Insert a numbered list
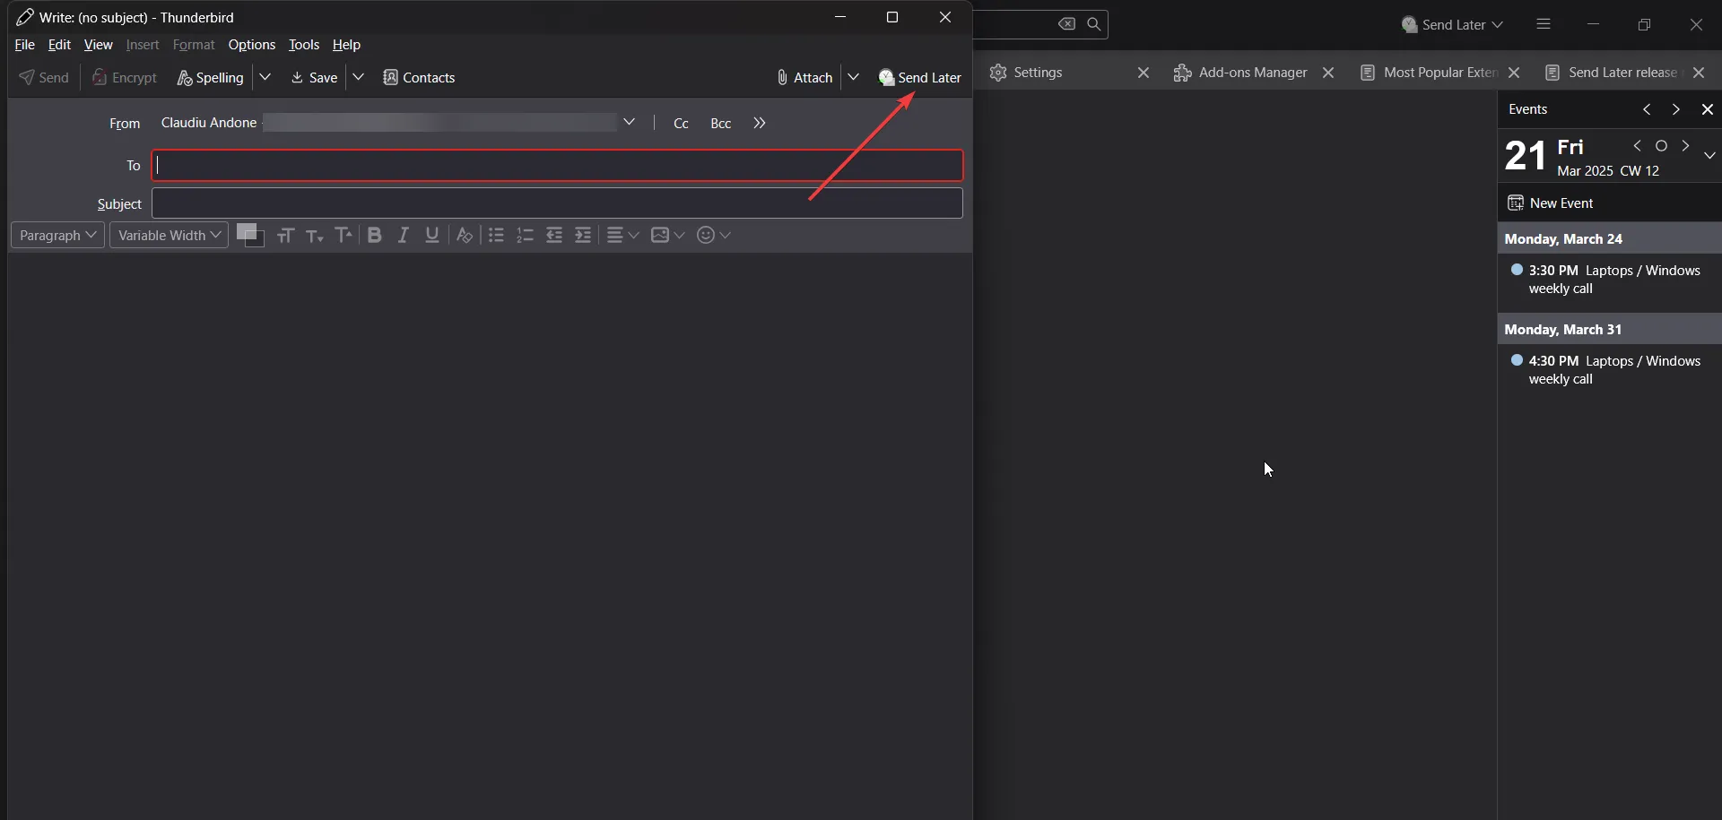Viewport: 1722px width, 820px height. coord(525,235)
